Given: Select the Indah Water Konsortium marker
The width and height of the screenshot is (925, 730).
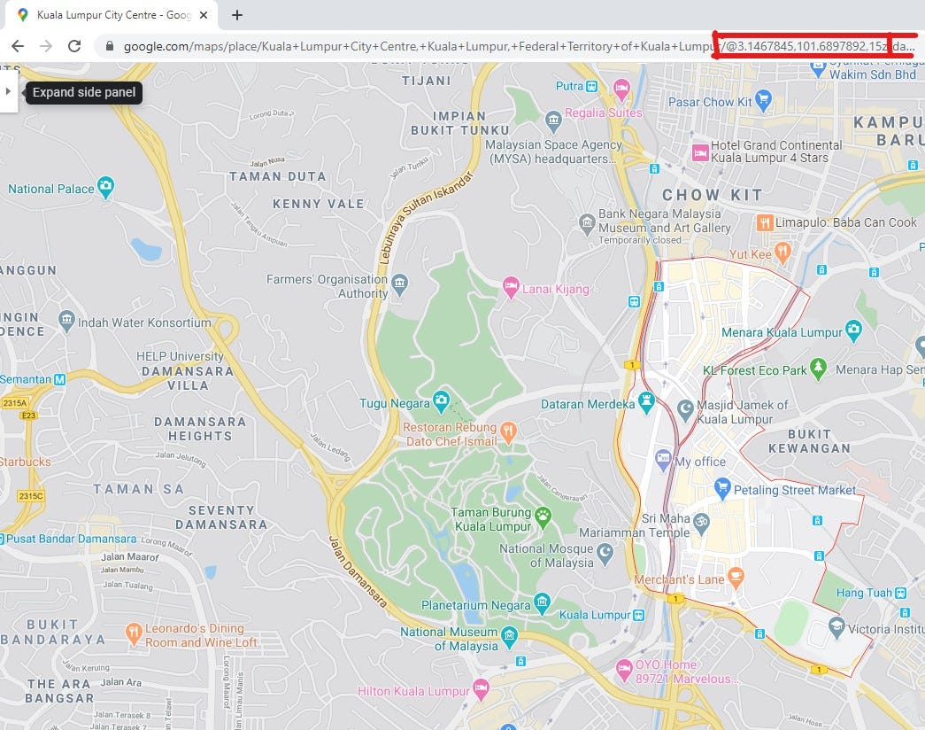Looking at the screenshot, I should point(66,322).
